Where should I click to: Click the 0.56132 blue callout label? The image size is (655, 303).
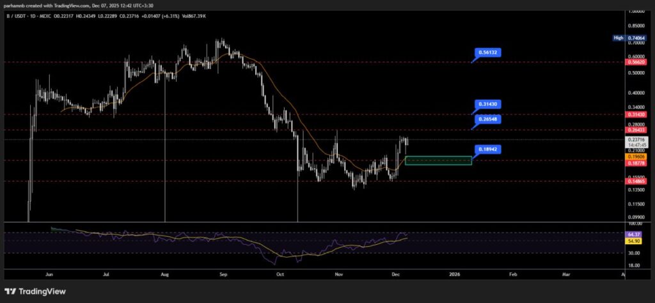pos(487,52)
